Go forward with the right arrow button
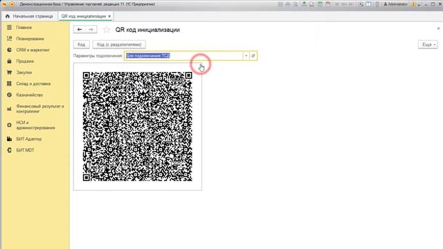The width and height of the screenshot is (443, 249). click(x=91, y=29)
